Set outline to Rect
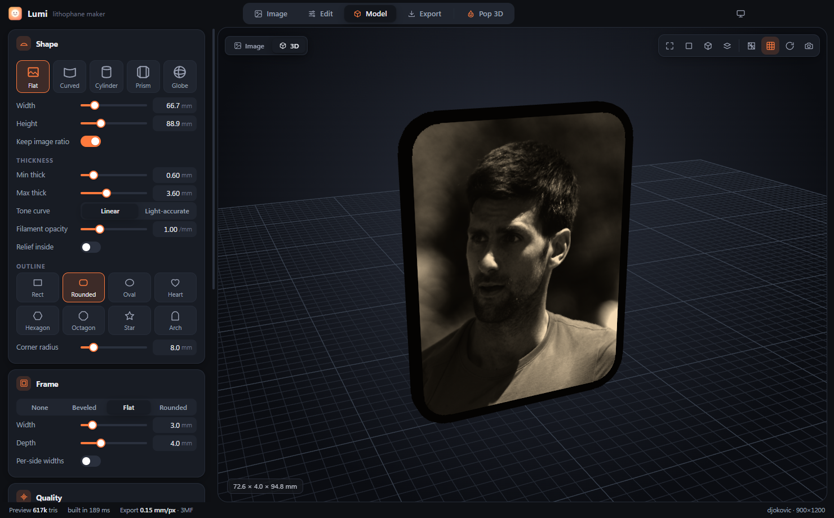Image resolution: width=834 pixels, height=518 pixels. 38,288
